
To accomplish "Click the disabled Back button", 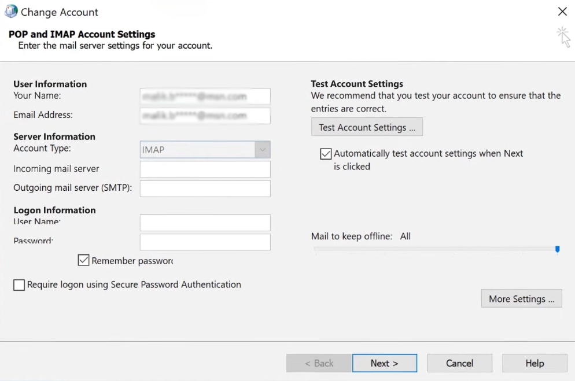I will click(319, 363).
